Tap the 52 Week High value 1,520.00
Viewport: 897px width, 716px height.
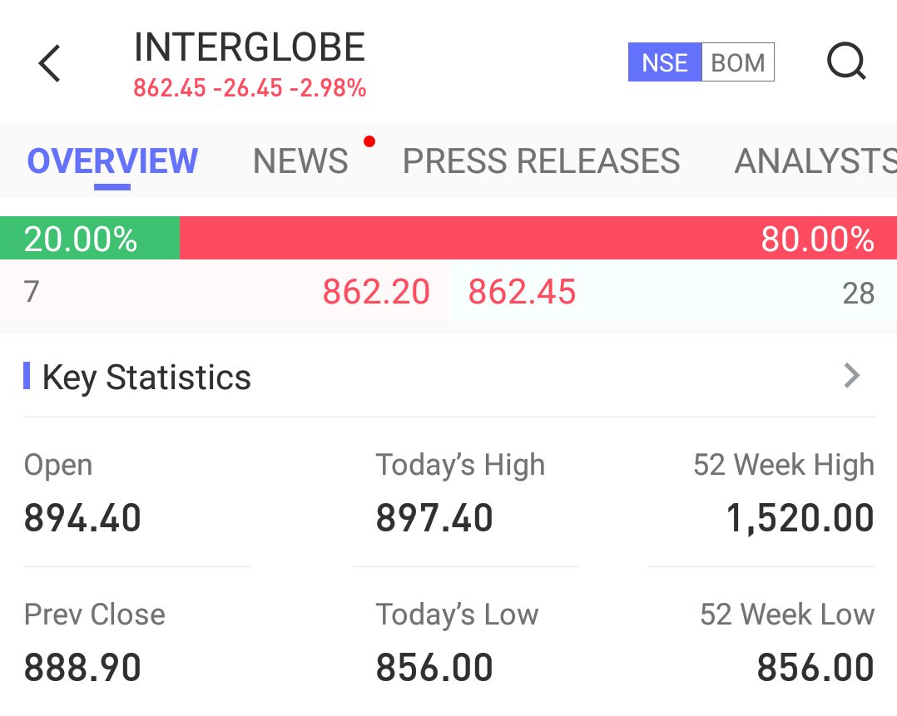click(800, 518)
